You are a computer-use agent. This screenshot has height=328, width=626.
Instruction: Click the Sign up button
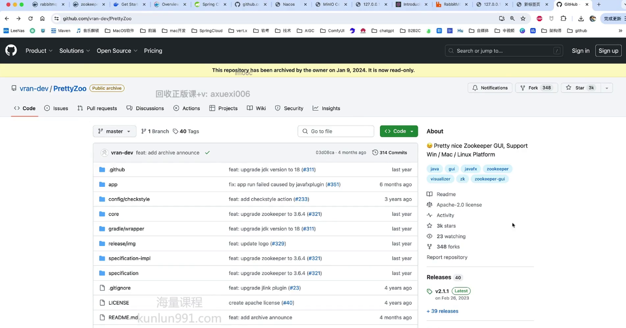point(608,51)
